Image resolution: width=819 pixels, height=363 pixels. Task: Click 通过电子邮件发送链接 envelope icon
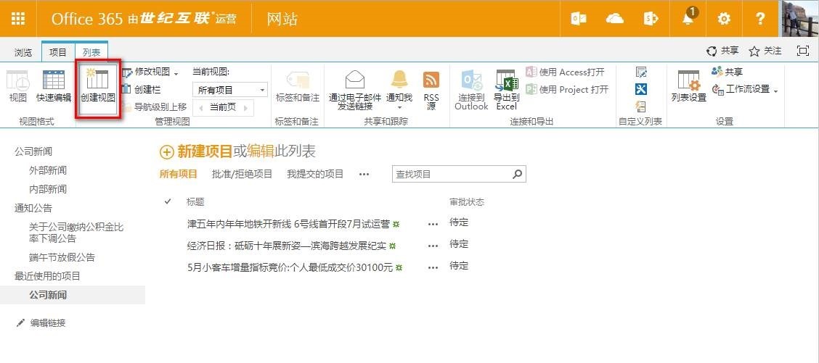pyautogui.click(x=354, y=80)
